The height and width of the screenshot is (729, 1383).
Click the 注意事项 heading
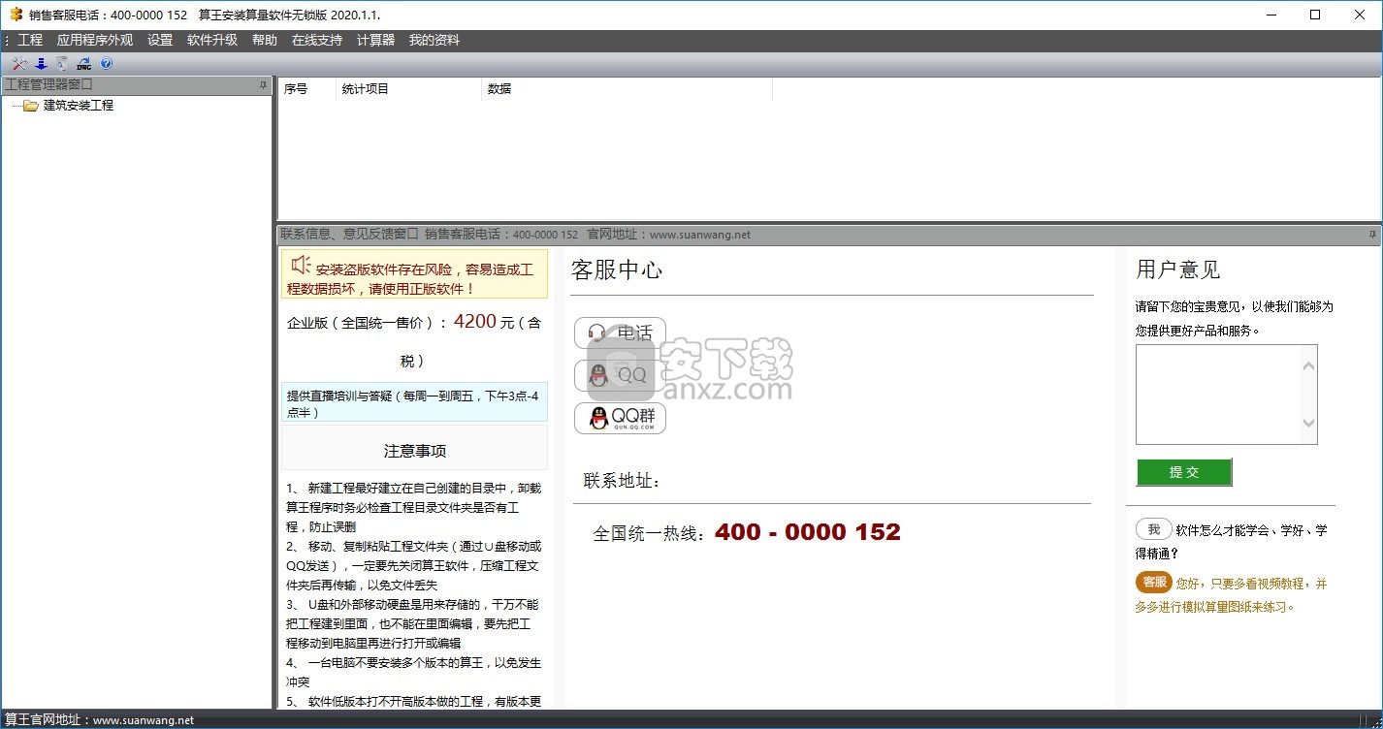pos(415,451)
